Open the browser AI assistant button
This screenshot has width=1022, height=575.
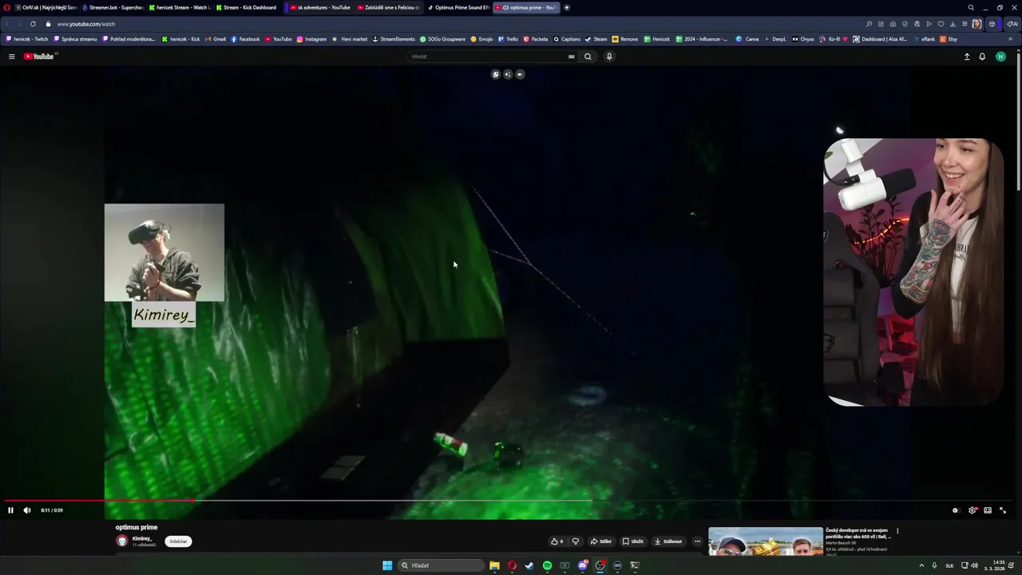1012,24
